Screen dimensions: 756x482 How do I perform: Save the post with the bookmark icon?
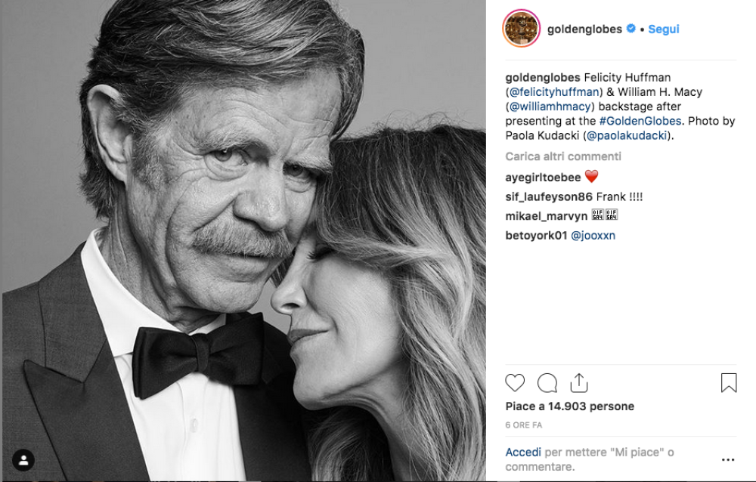[x=728, y=383]
